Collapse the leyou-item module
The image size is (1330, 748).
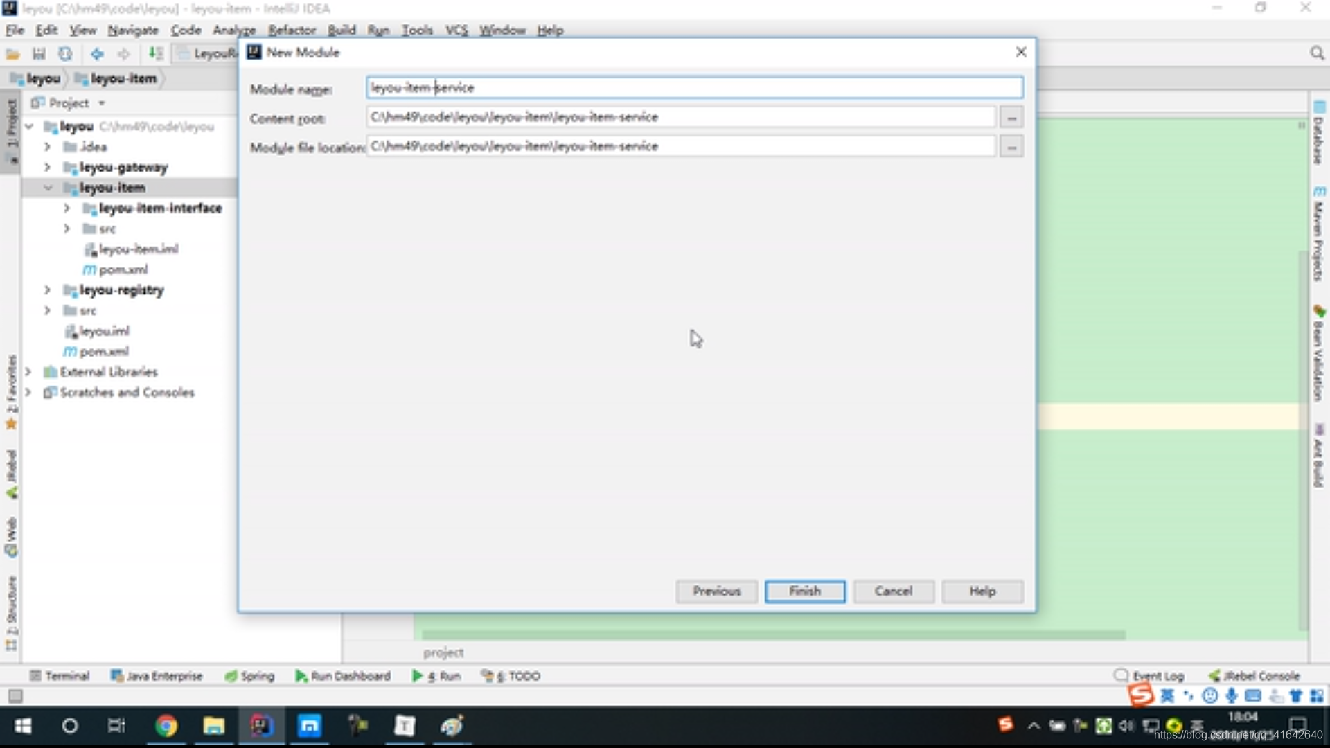[48, 188]
